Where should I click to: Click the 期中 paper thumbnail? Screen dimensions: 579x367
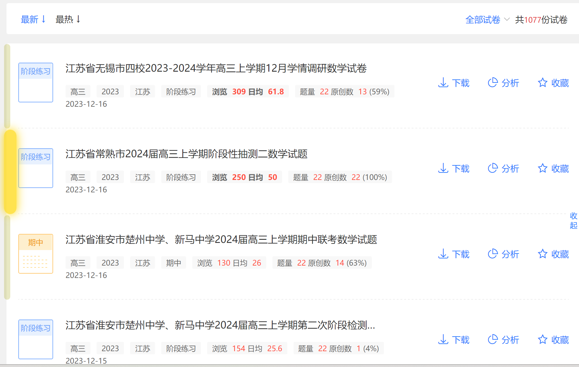coord(36,253)
